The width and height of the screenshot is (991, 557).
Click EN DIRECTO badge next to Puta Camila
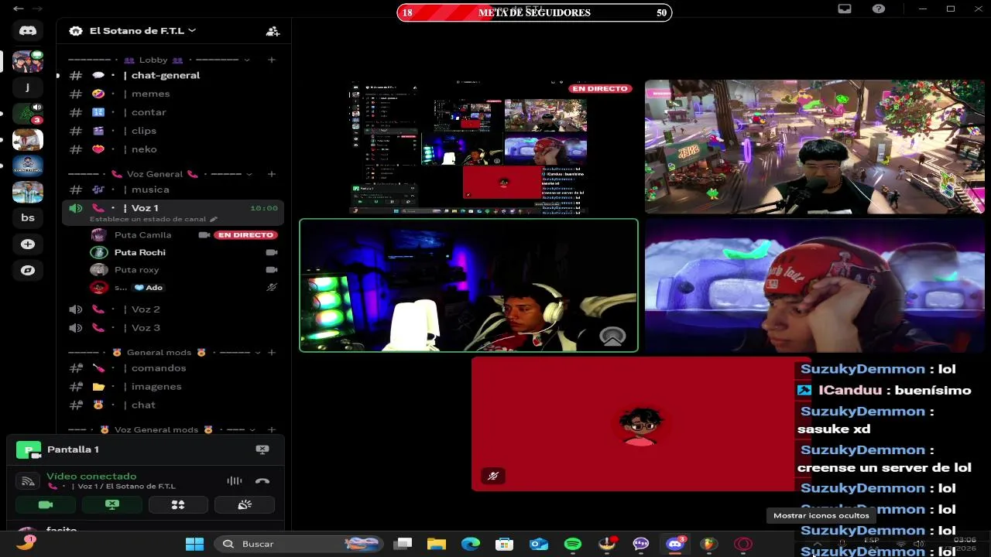[245, 234]
